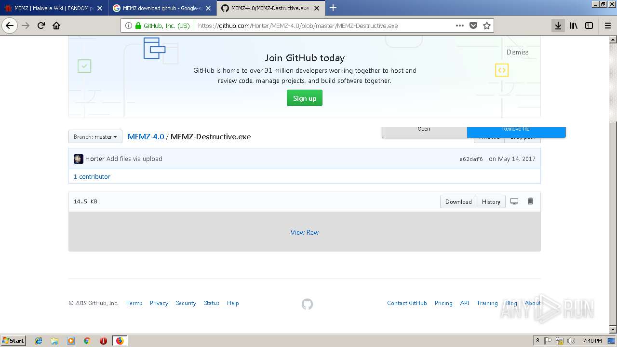
Task: Open the Library bookshelf icon
Action: (x=574, y=26)
